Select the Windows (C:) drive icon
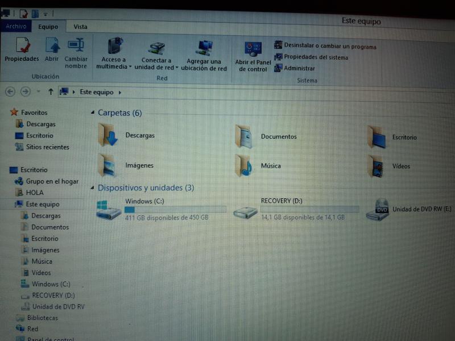Viewport: 455px width, 341px height. coord(107,210)
